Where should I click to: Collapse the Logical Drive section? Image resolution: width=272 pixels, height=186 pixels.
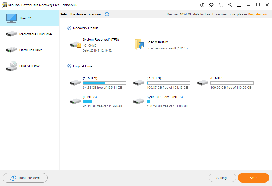69,66
